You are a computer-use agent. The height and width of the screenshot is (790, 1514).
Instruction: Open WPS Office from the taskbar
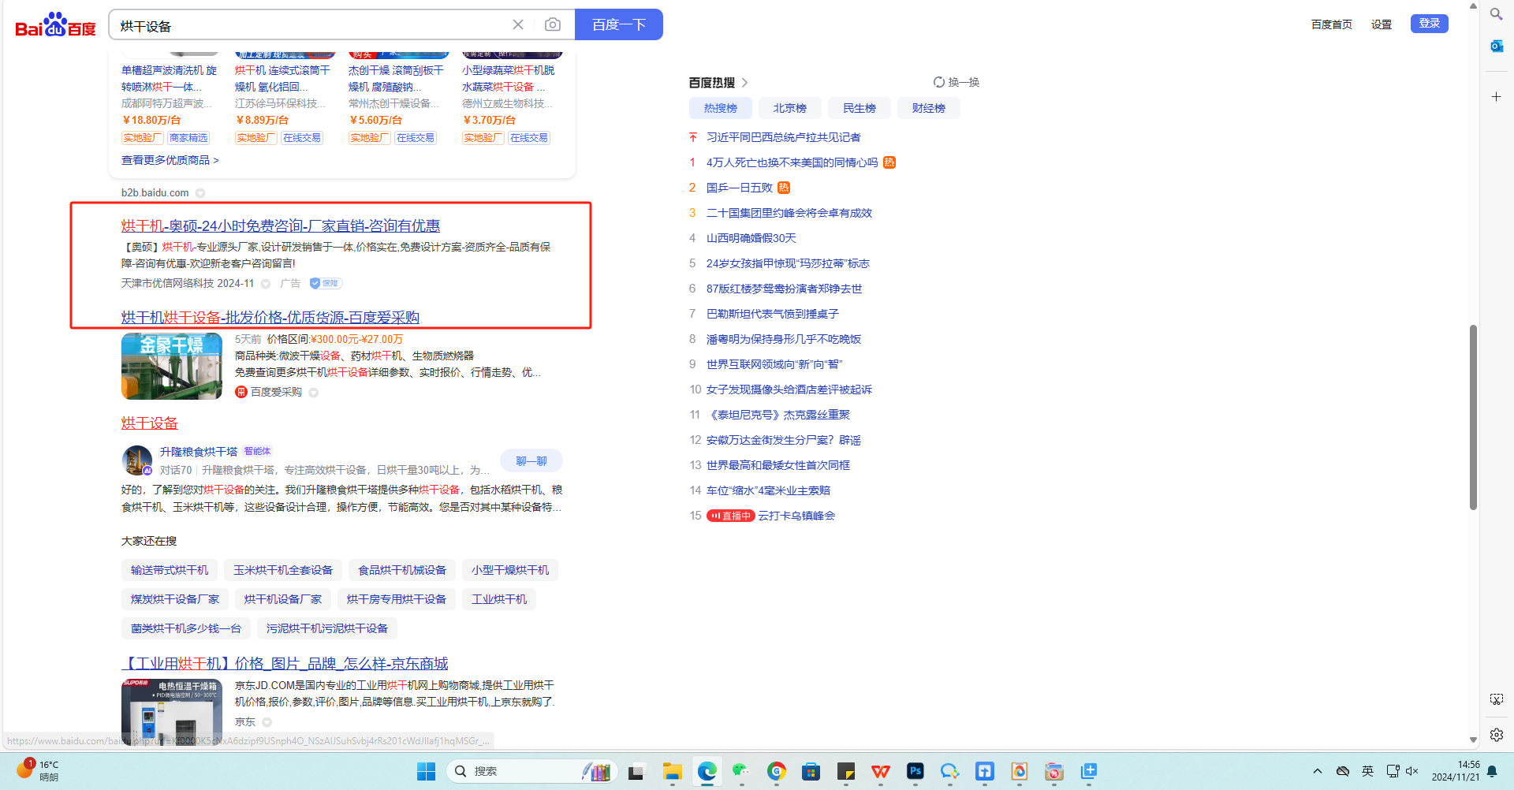pyautogui.click(x=880, y=771)
